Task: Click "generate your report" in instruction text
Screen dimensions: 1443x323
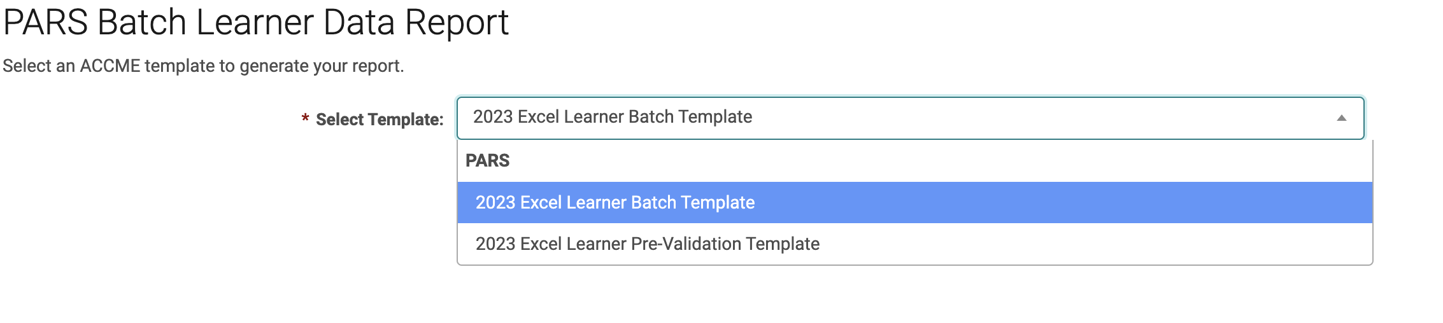Action: pyautogui.click(x=322, y=66)
